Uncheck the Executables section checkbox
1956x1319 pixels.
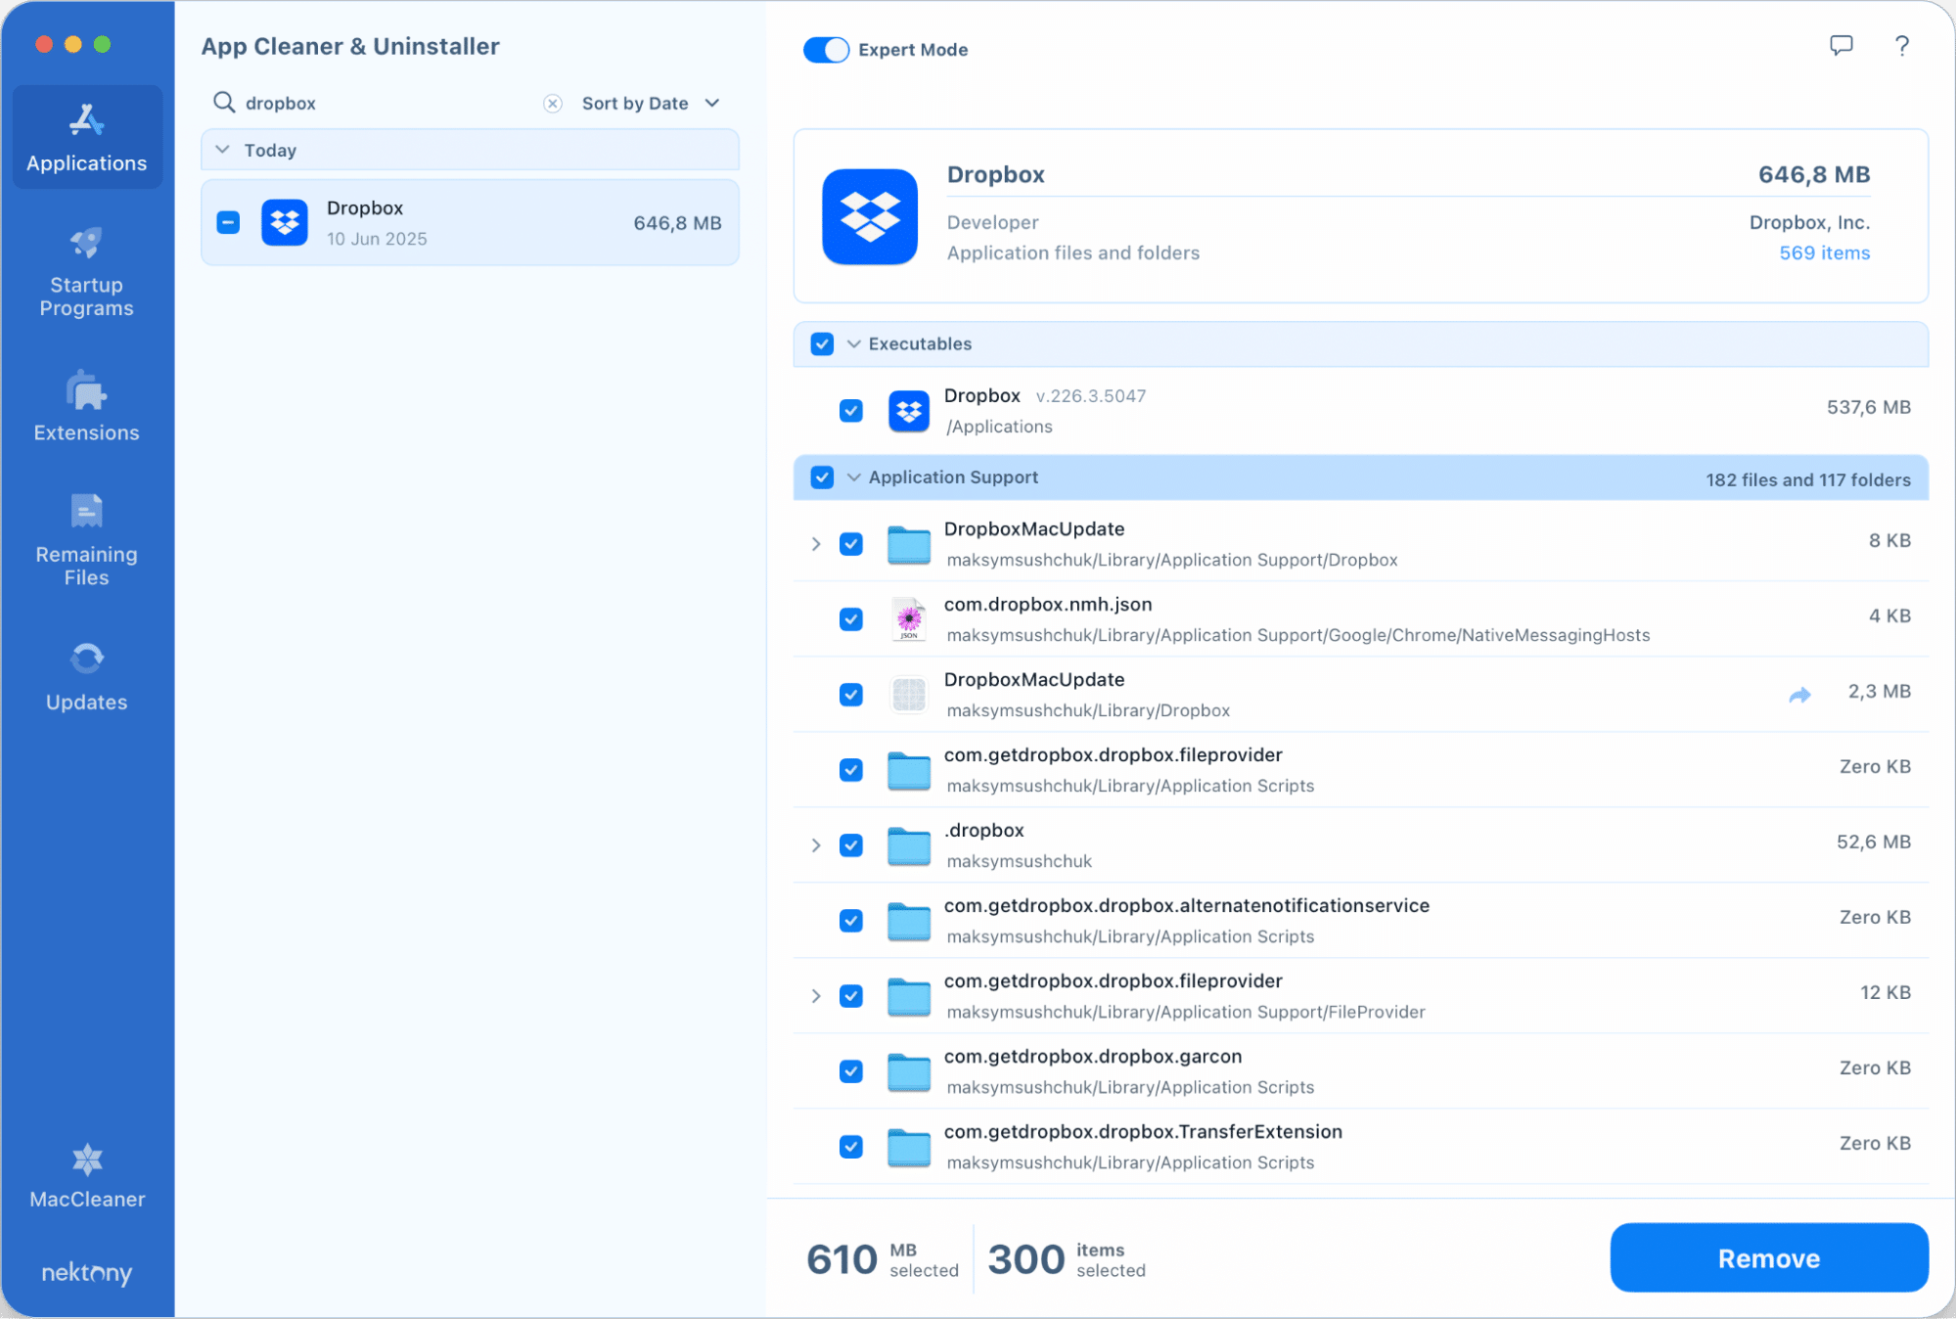coord(822,344)
